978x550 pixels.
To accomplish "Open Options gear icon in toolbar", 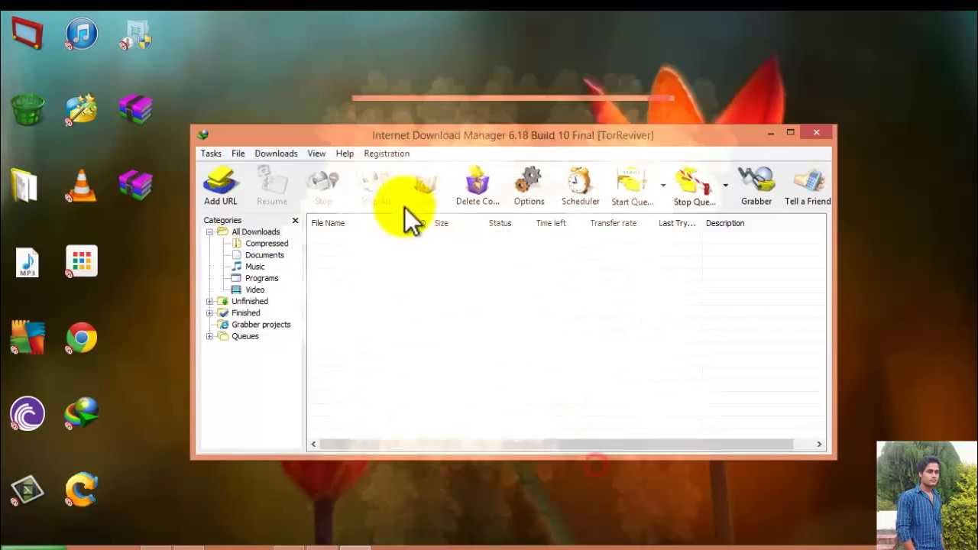I will (x=529, y=186).
